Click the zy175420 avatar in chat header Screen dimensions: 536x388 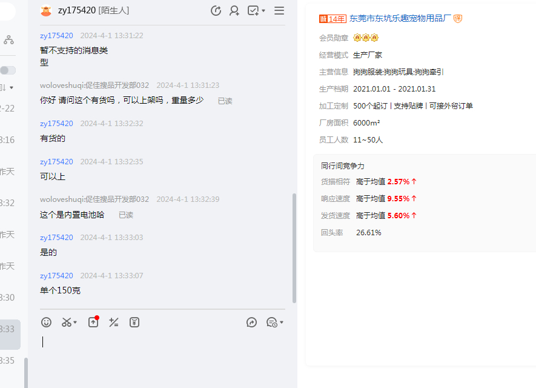click(x=46, y=11)
